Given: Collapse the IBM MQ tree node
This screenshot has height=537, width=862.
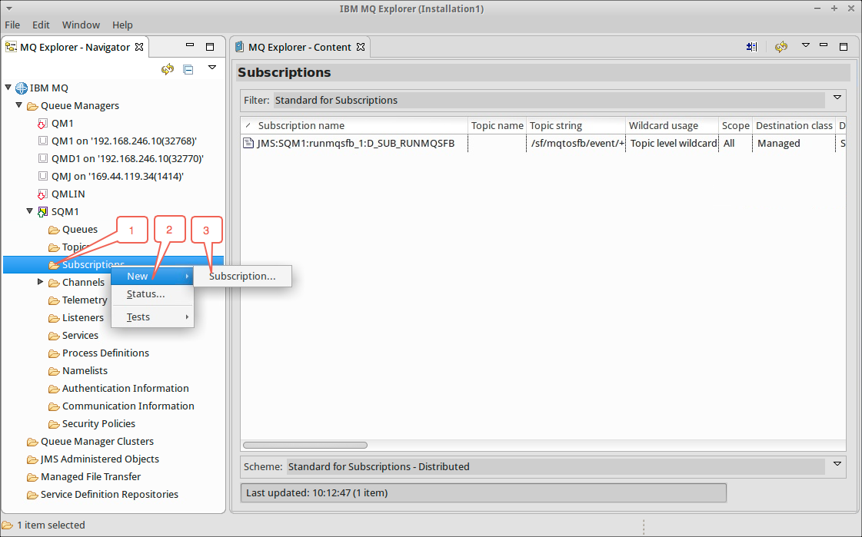Looking at the screenshot, I should click(x=8, y=88).
